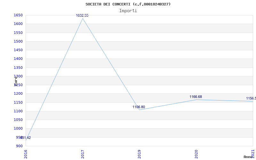The width and height of the screenshot is (256, 160).
Task: Click the 1350 y-axis tick label
Action: pos(18,68)
